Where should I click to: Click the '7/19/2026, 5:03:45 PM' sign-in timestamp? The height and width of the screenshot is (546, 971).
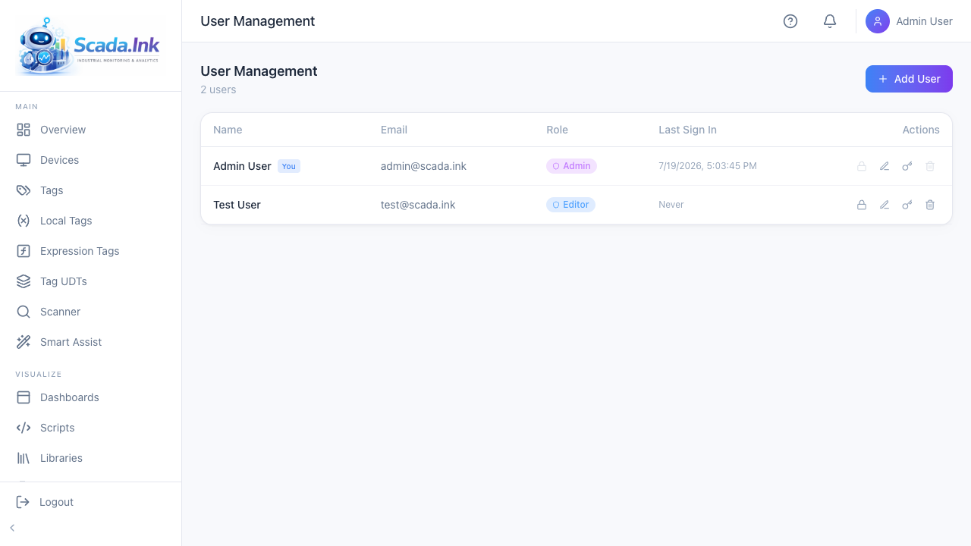[708, 166]
